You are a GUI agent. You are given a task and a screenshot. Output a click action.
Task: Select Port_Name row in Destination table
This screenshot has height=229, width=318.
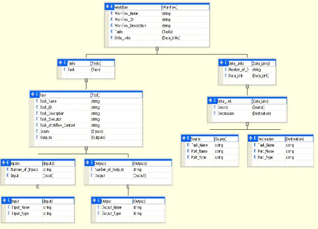click(x=283, y=151)
